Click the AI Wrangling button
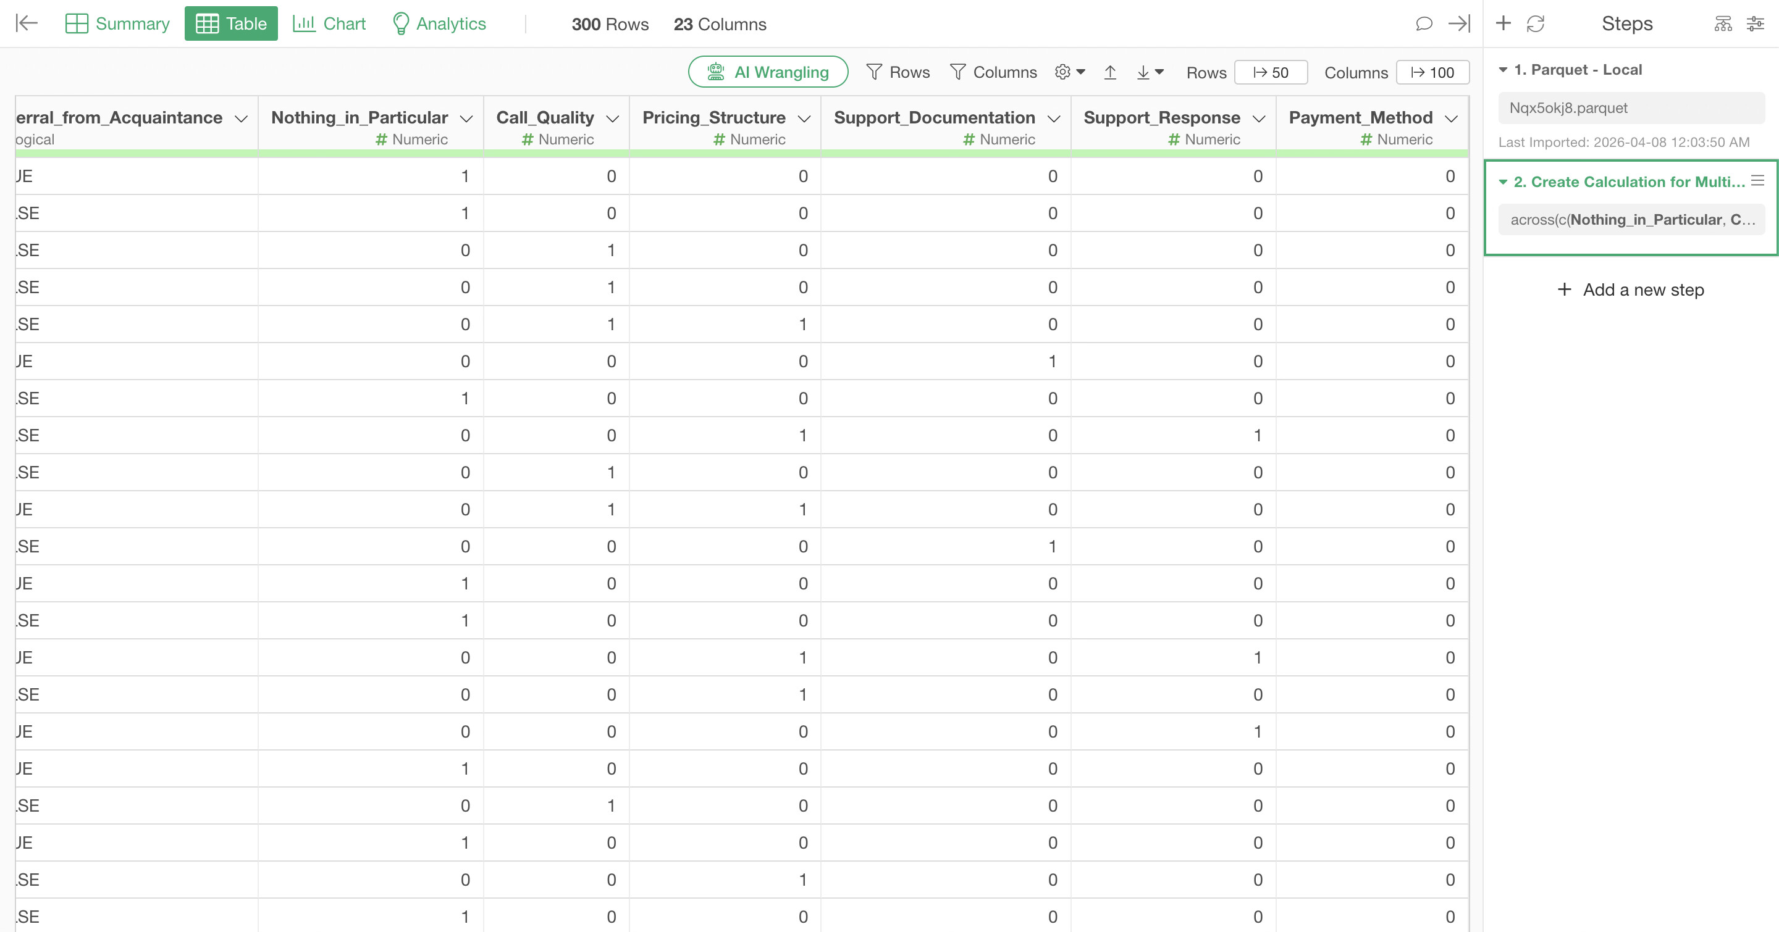1779x932 pixels. pos(768,72)
